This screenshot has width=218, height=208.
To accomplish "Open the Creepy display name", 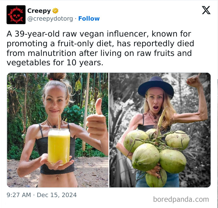I will pos(39,11).
